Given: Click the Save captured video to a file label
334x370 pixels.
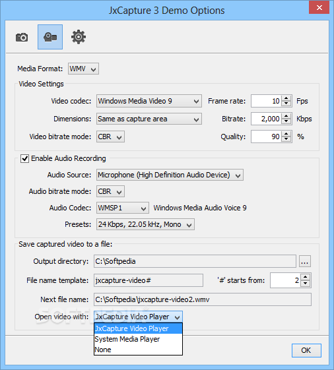Looking at the screenshot, I should click(65, 244).
